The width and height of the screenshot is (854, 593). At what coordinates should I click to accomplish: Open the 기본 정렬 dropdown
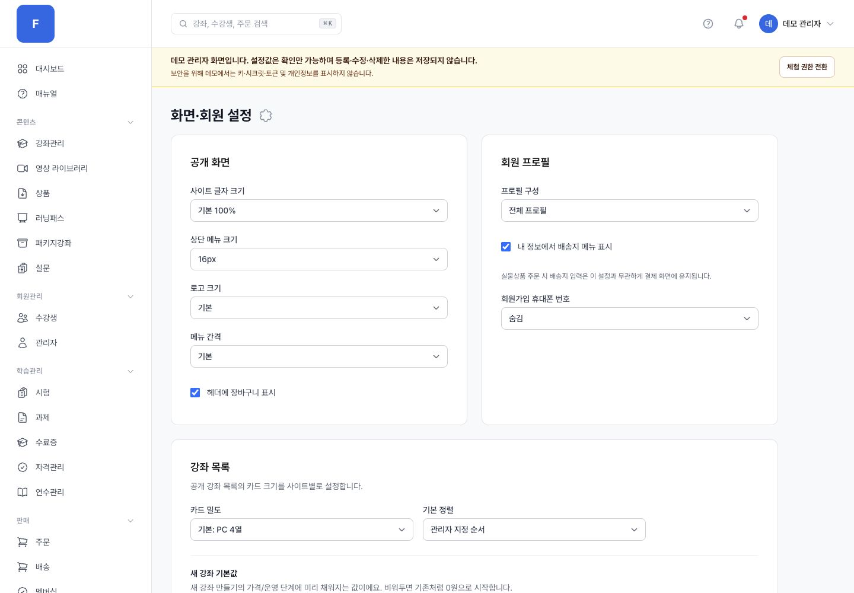534,530
